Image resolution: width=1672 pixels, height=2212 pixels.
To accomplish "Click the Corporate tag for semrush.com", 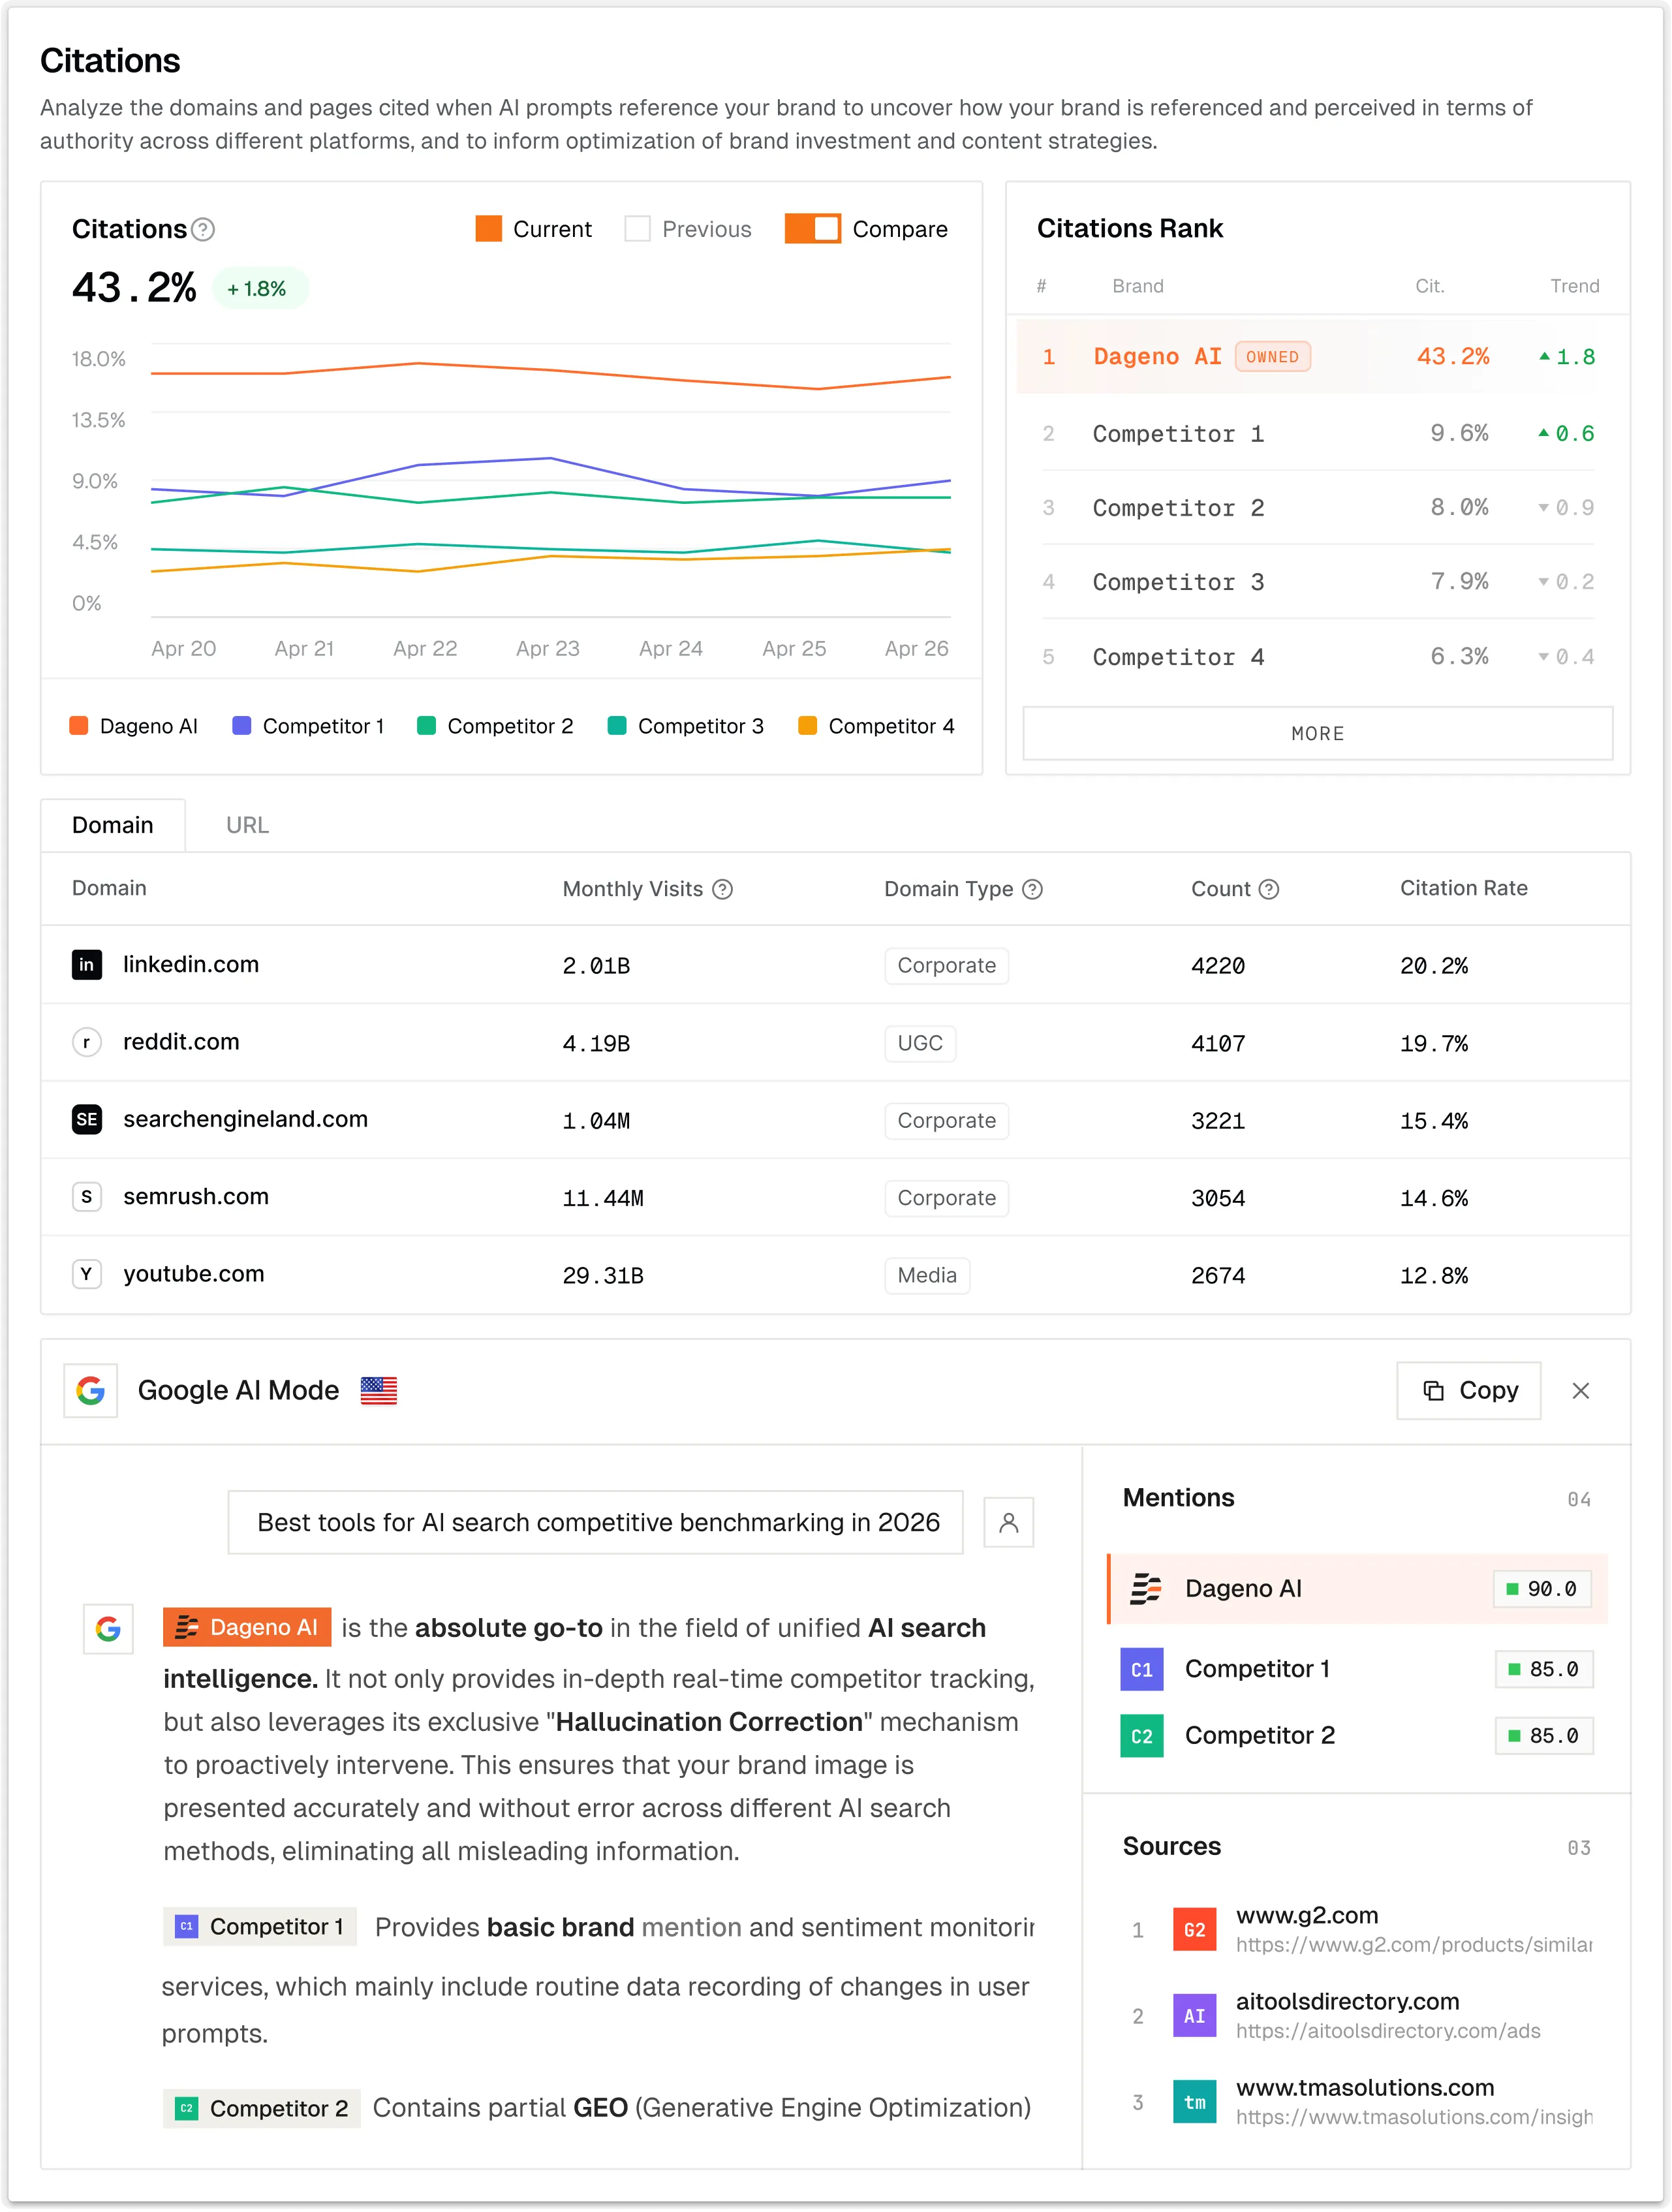I will pos(946,1198).
